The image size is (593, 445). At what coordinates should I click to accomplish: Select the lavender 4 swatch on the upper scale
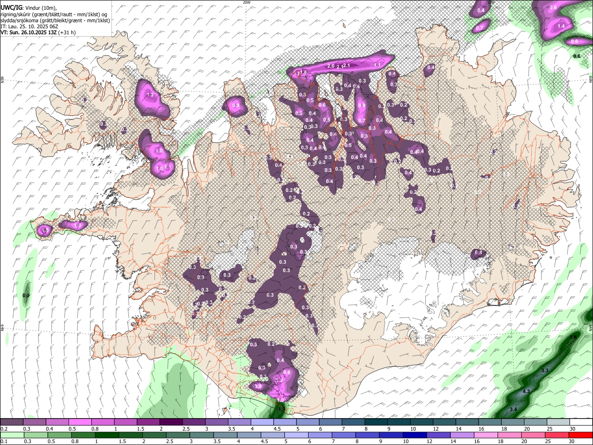coord(262,422)
